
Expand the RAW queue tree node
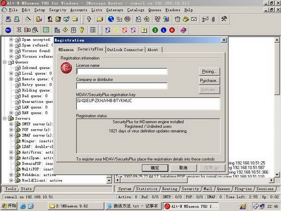[x=11, y=113]
